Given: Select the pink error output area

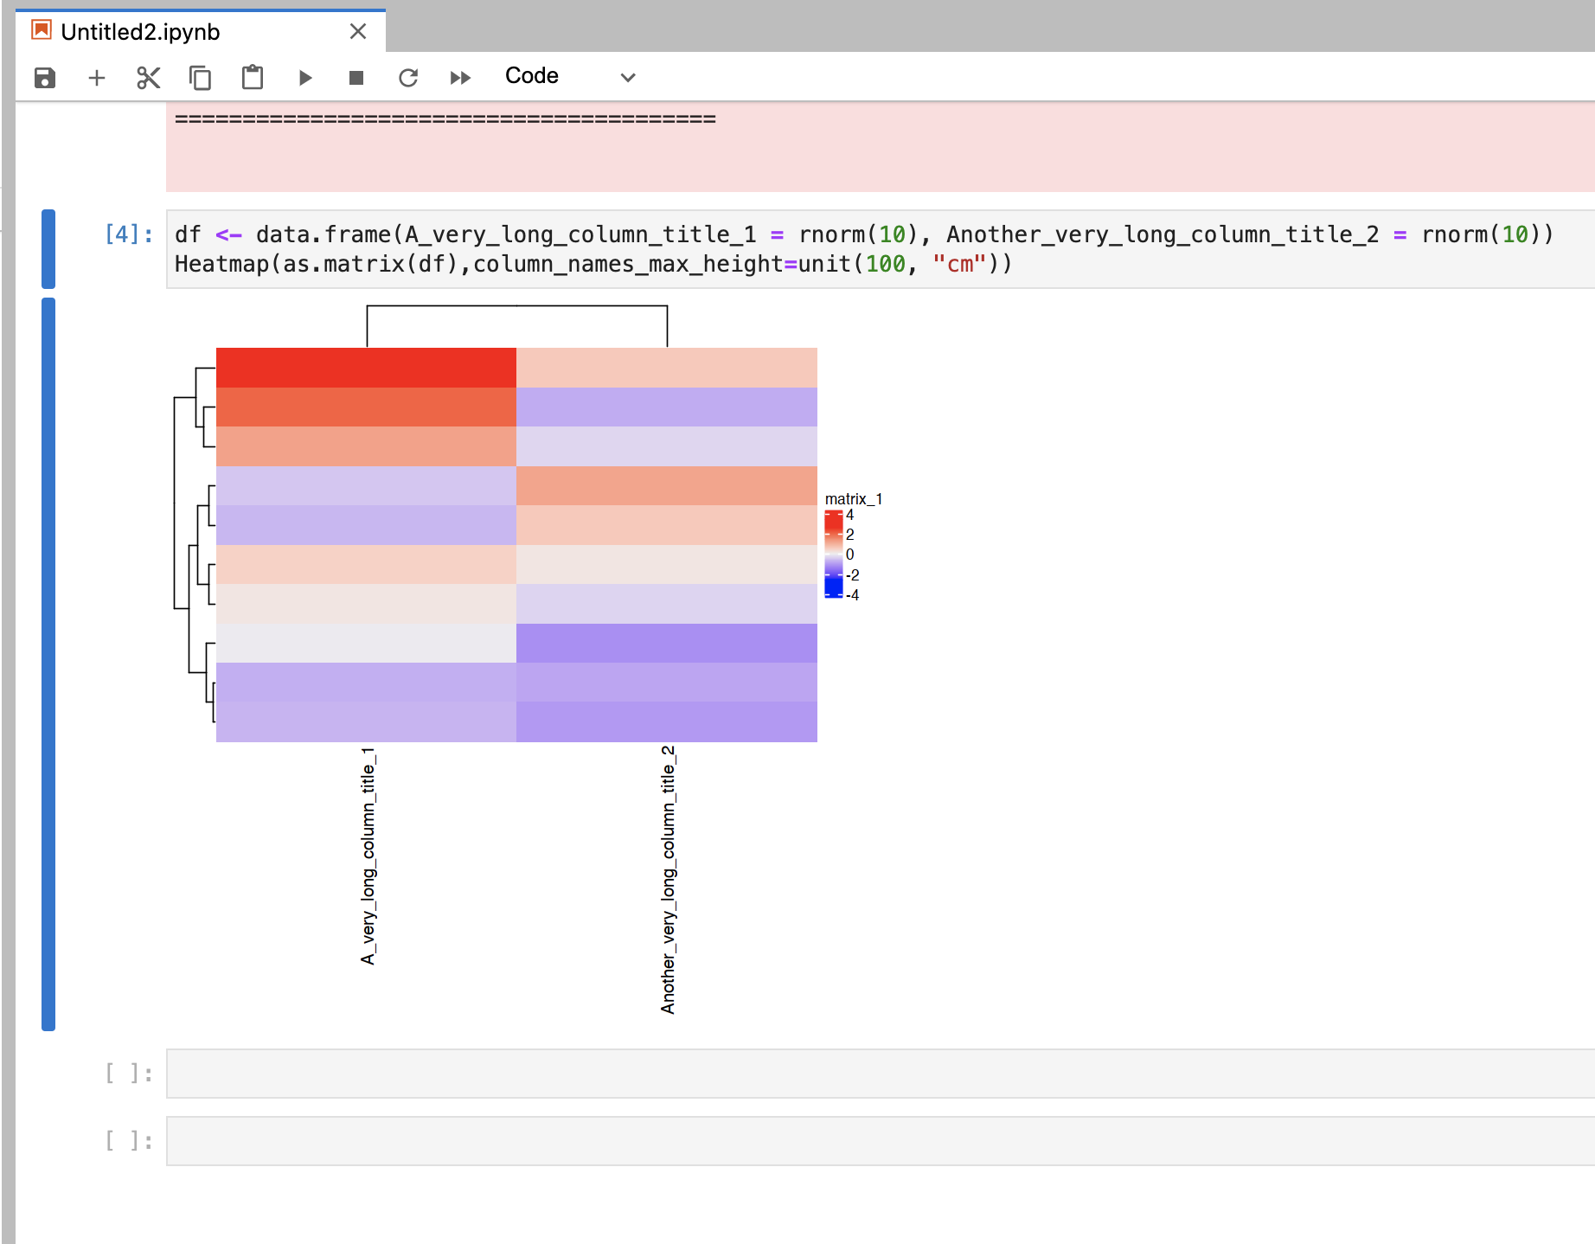Looking at the screenshot, I should pyautogui.click(x=778, y=147).
